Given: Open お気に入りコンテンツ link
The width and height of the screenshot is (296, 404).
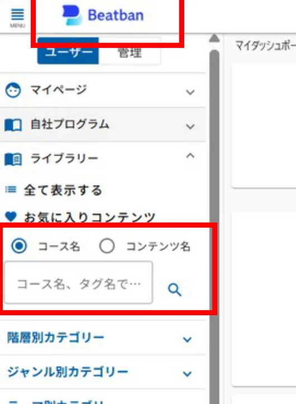Looking at the screenshot, I should [x=89, y=217].
